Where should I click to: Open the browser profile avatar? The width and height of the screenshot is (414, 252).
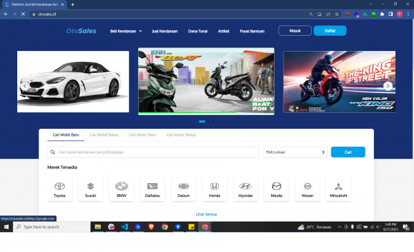pyautogui.click(x=400, y=14)
